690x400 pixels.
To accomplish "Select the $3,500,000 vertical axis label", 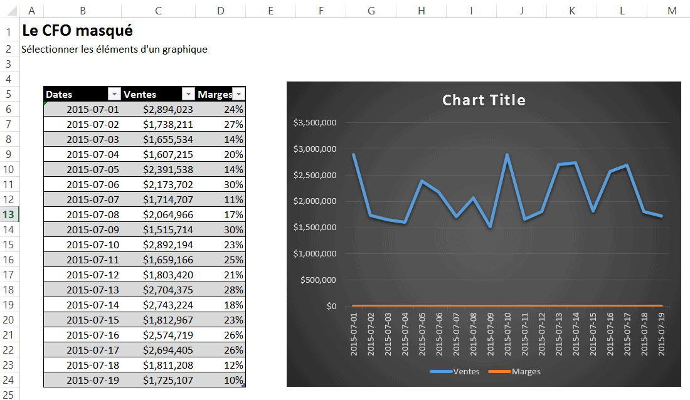I will pos(314,123).
